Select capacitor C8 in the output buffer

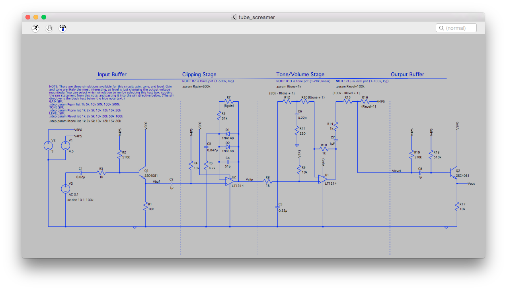tap(420, 172)
